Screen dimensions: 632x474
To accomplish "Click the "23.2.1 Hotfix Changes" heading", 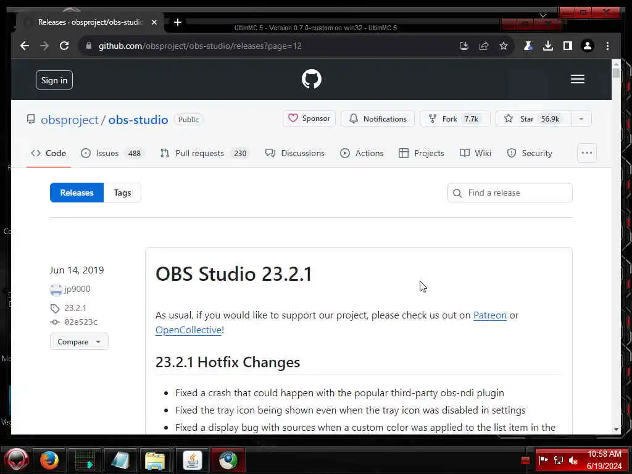I will coord(228,362).
